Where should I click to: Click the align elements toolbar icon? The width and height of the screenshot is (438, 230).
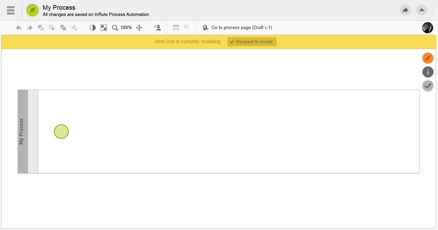[x=74, y=28]
